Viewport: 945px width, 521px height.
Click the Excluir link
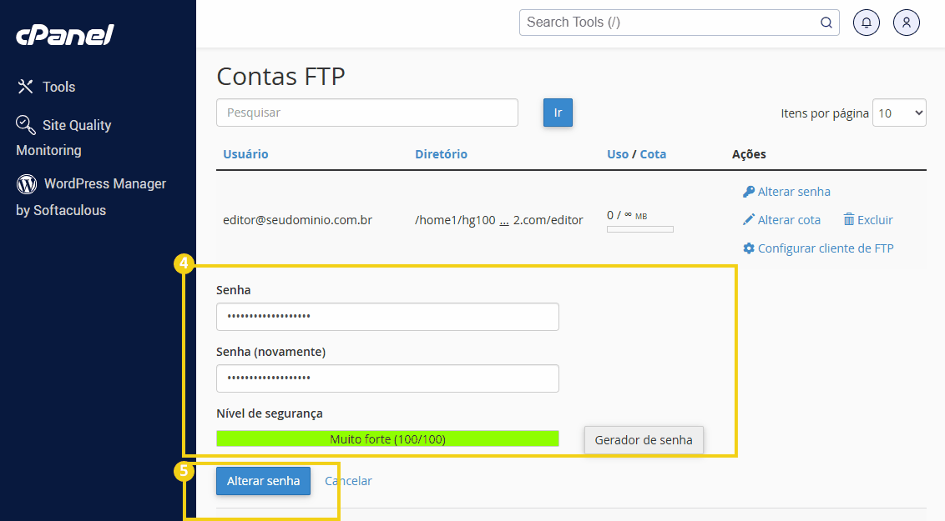point(875,219)
